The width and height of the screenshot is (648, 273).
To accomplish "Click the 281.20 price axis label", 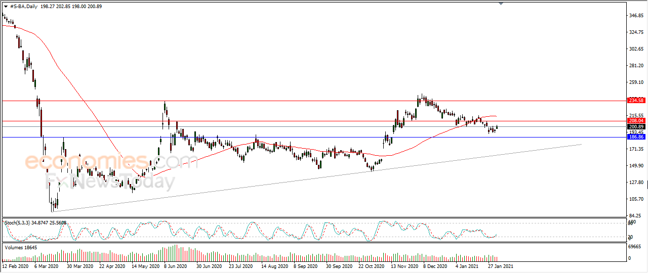I will coord(636,66).
